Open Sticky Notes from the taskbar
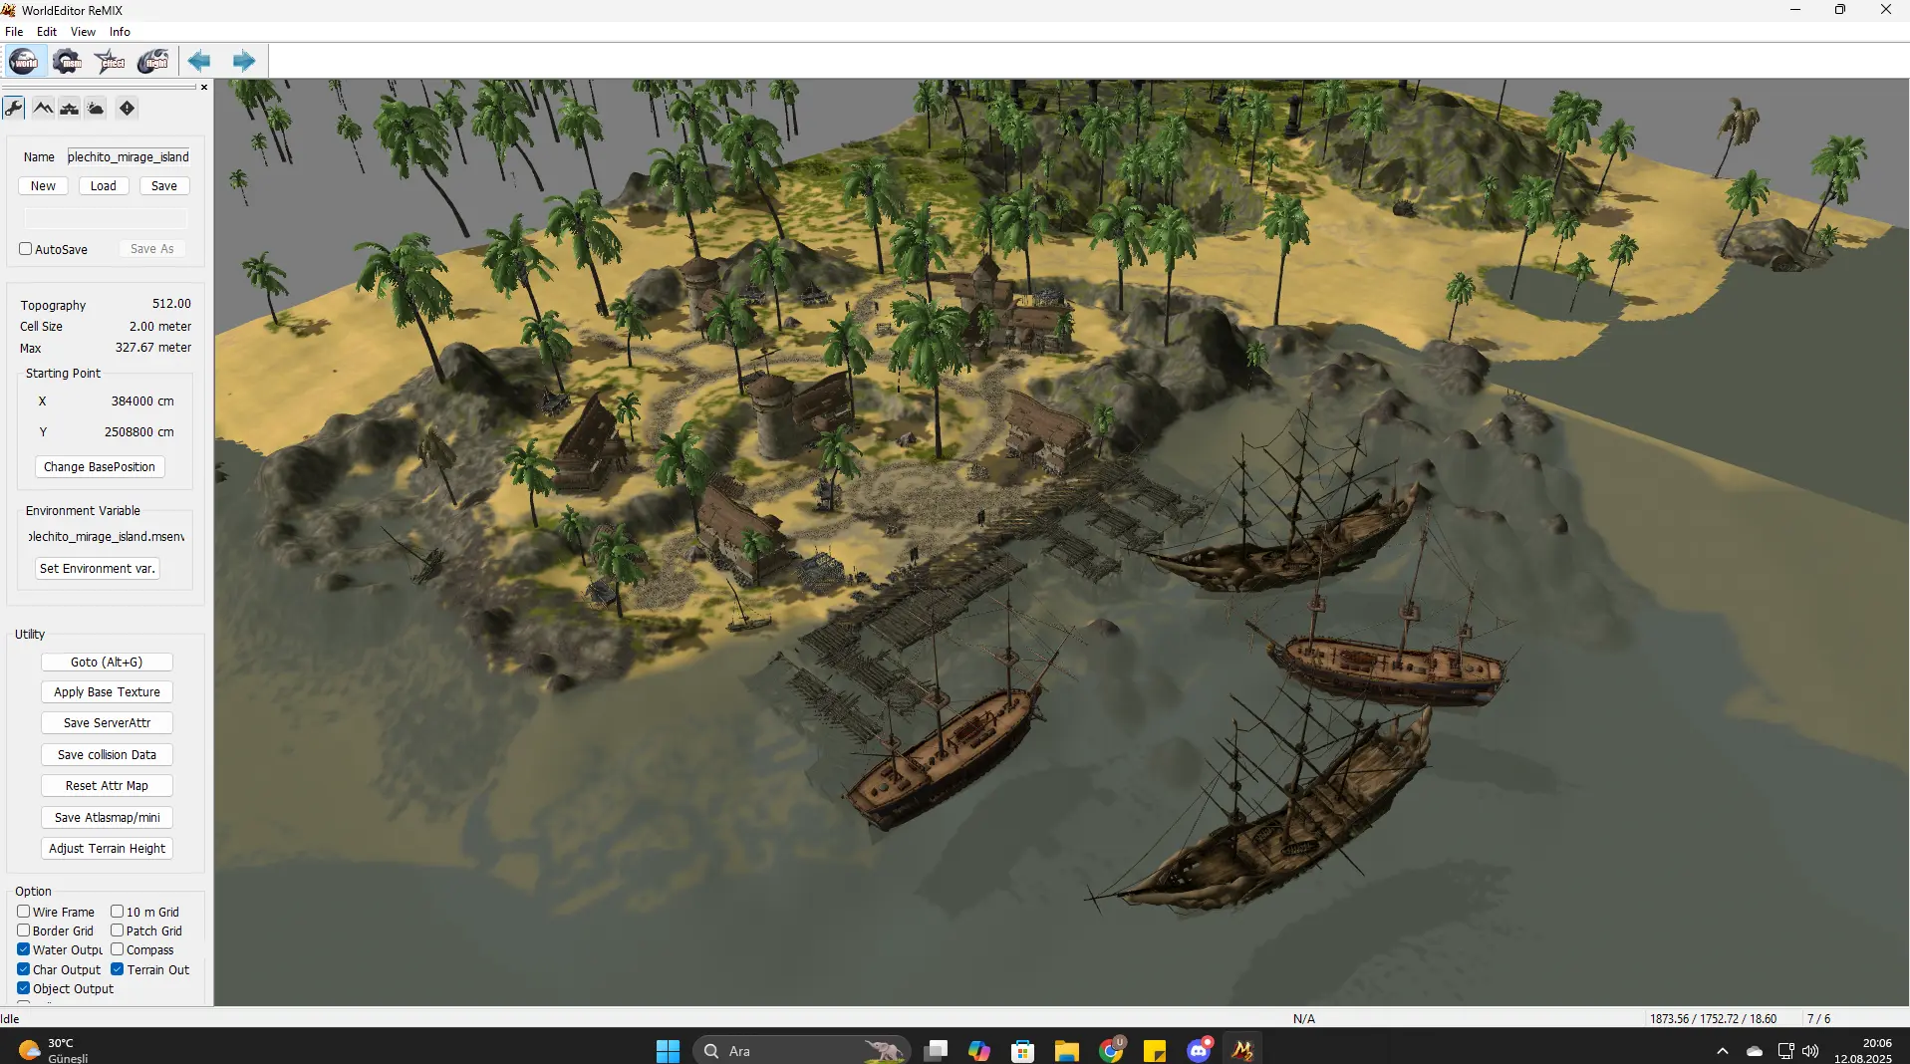 click(x=1155, y=1051)
